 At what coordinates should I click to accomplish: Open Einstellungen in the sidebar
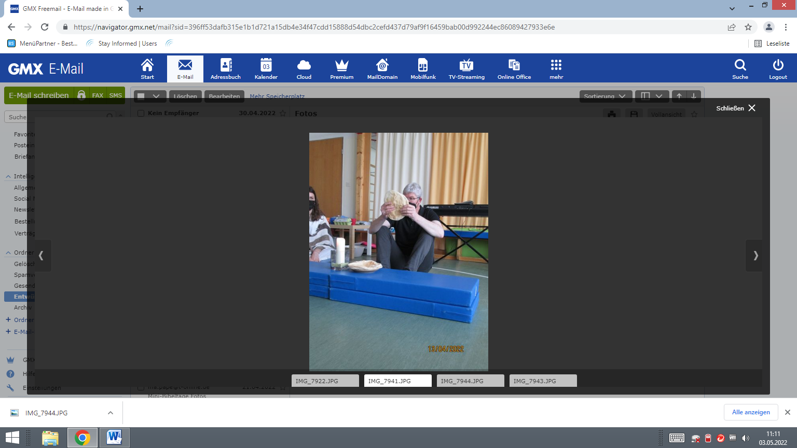(x=42, y=388)
